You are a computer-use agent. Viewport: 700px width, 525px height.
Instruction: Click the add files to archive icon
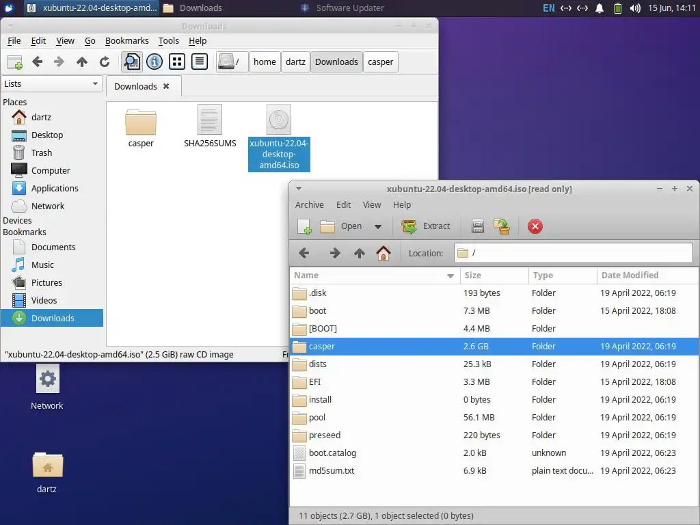(x=478, y=226)
